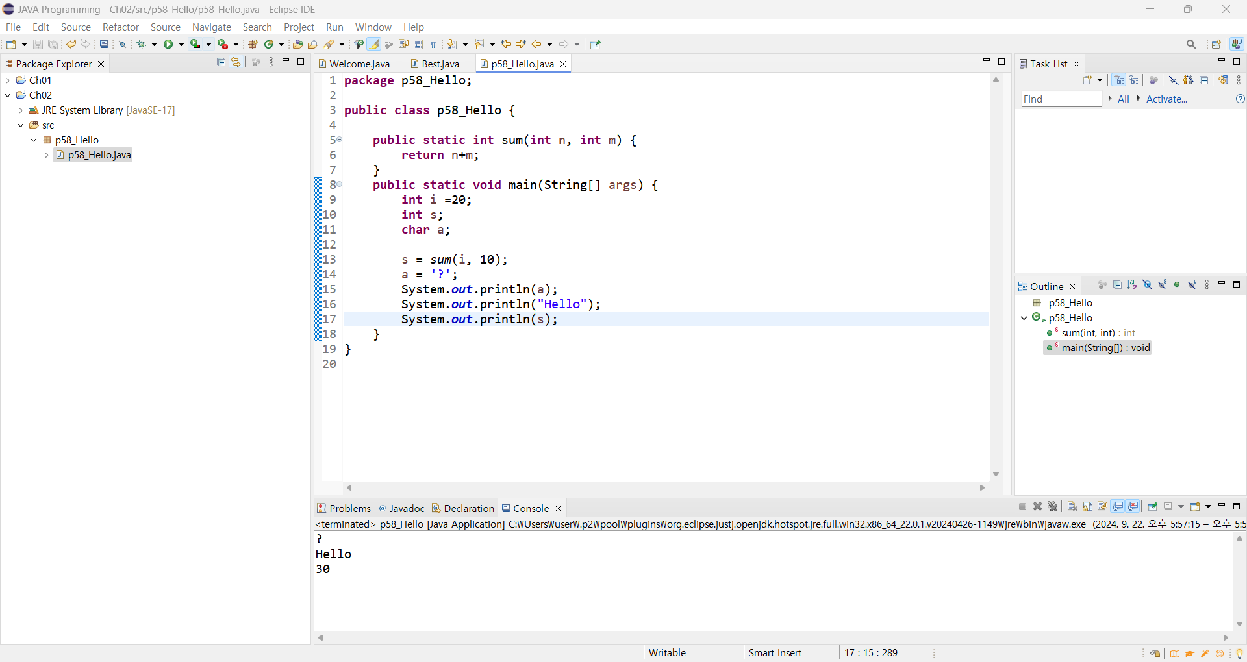This screenshot has width=1247, height=662.
Task: Open the Declaration tab
Action: coord(462,508)
